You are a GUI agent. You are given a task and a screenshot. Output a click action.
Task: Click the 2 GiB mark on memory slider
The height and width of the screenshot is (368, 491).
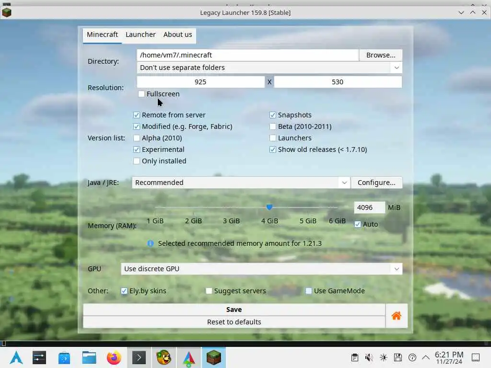point(193,207)
